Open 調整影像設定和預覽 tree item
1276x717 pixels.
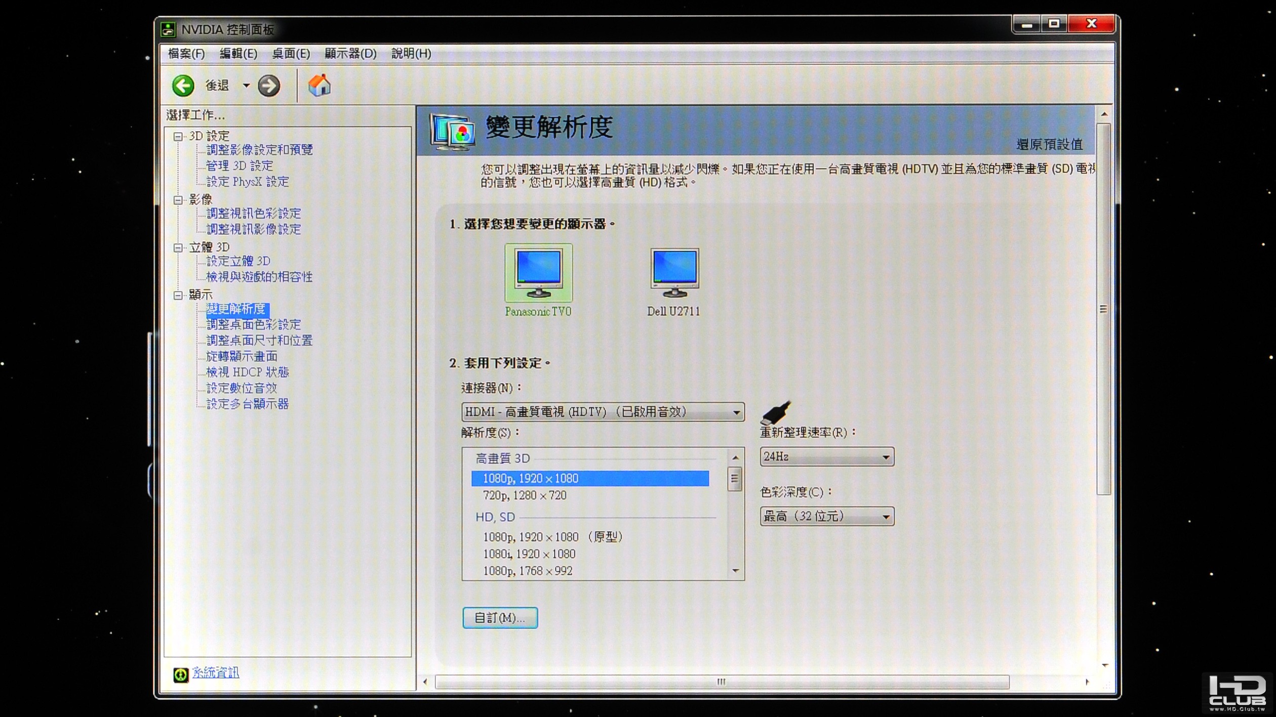point(260,150)
